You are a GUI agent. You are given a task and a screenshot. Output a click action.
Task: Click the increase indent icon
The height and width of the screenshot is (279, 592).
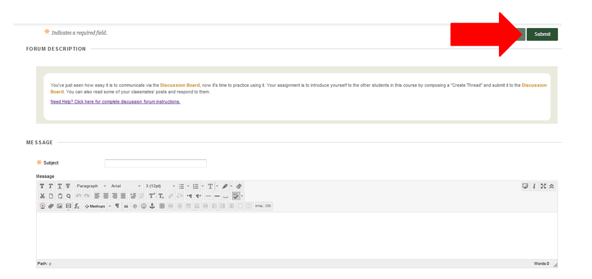point(133,196)
